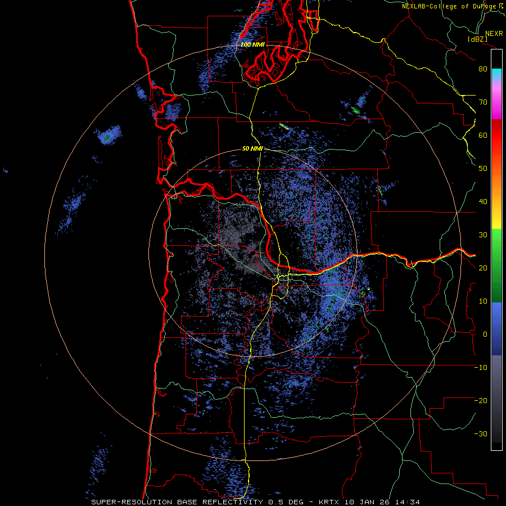
Task: Click the 60 value on the dBZ scale
Action: [483, 135]
